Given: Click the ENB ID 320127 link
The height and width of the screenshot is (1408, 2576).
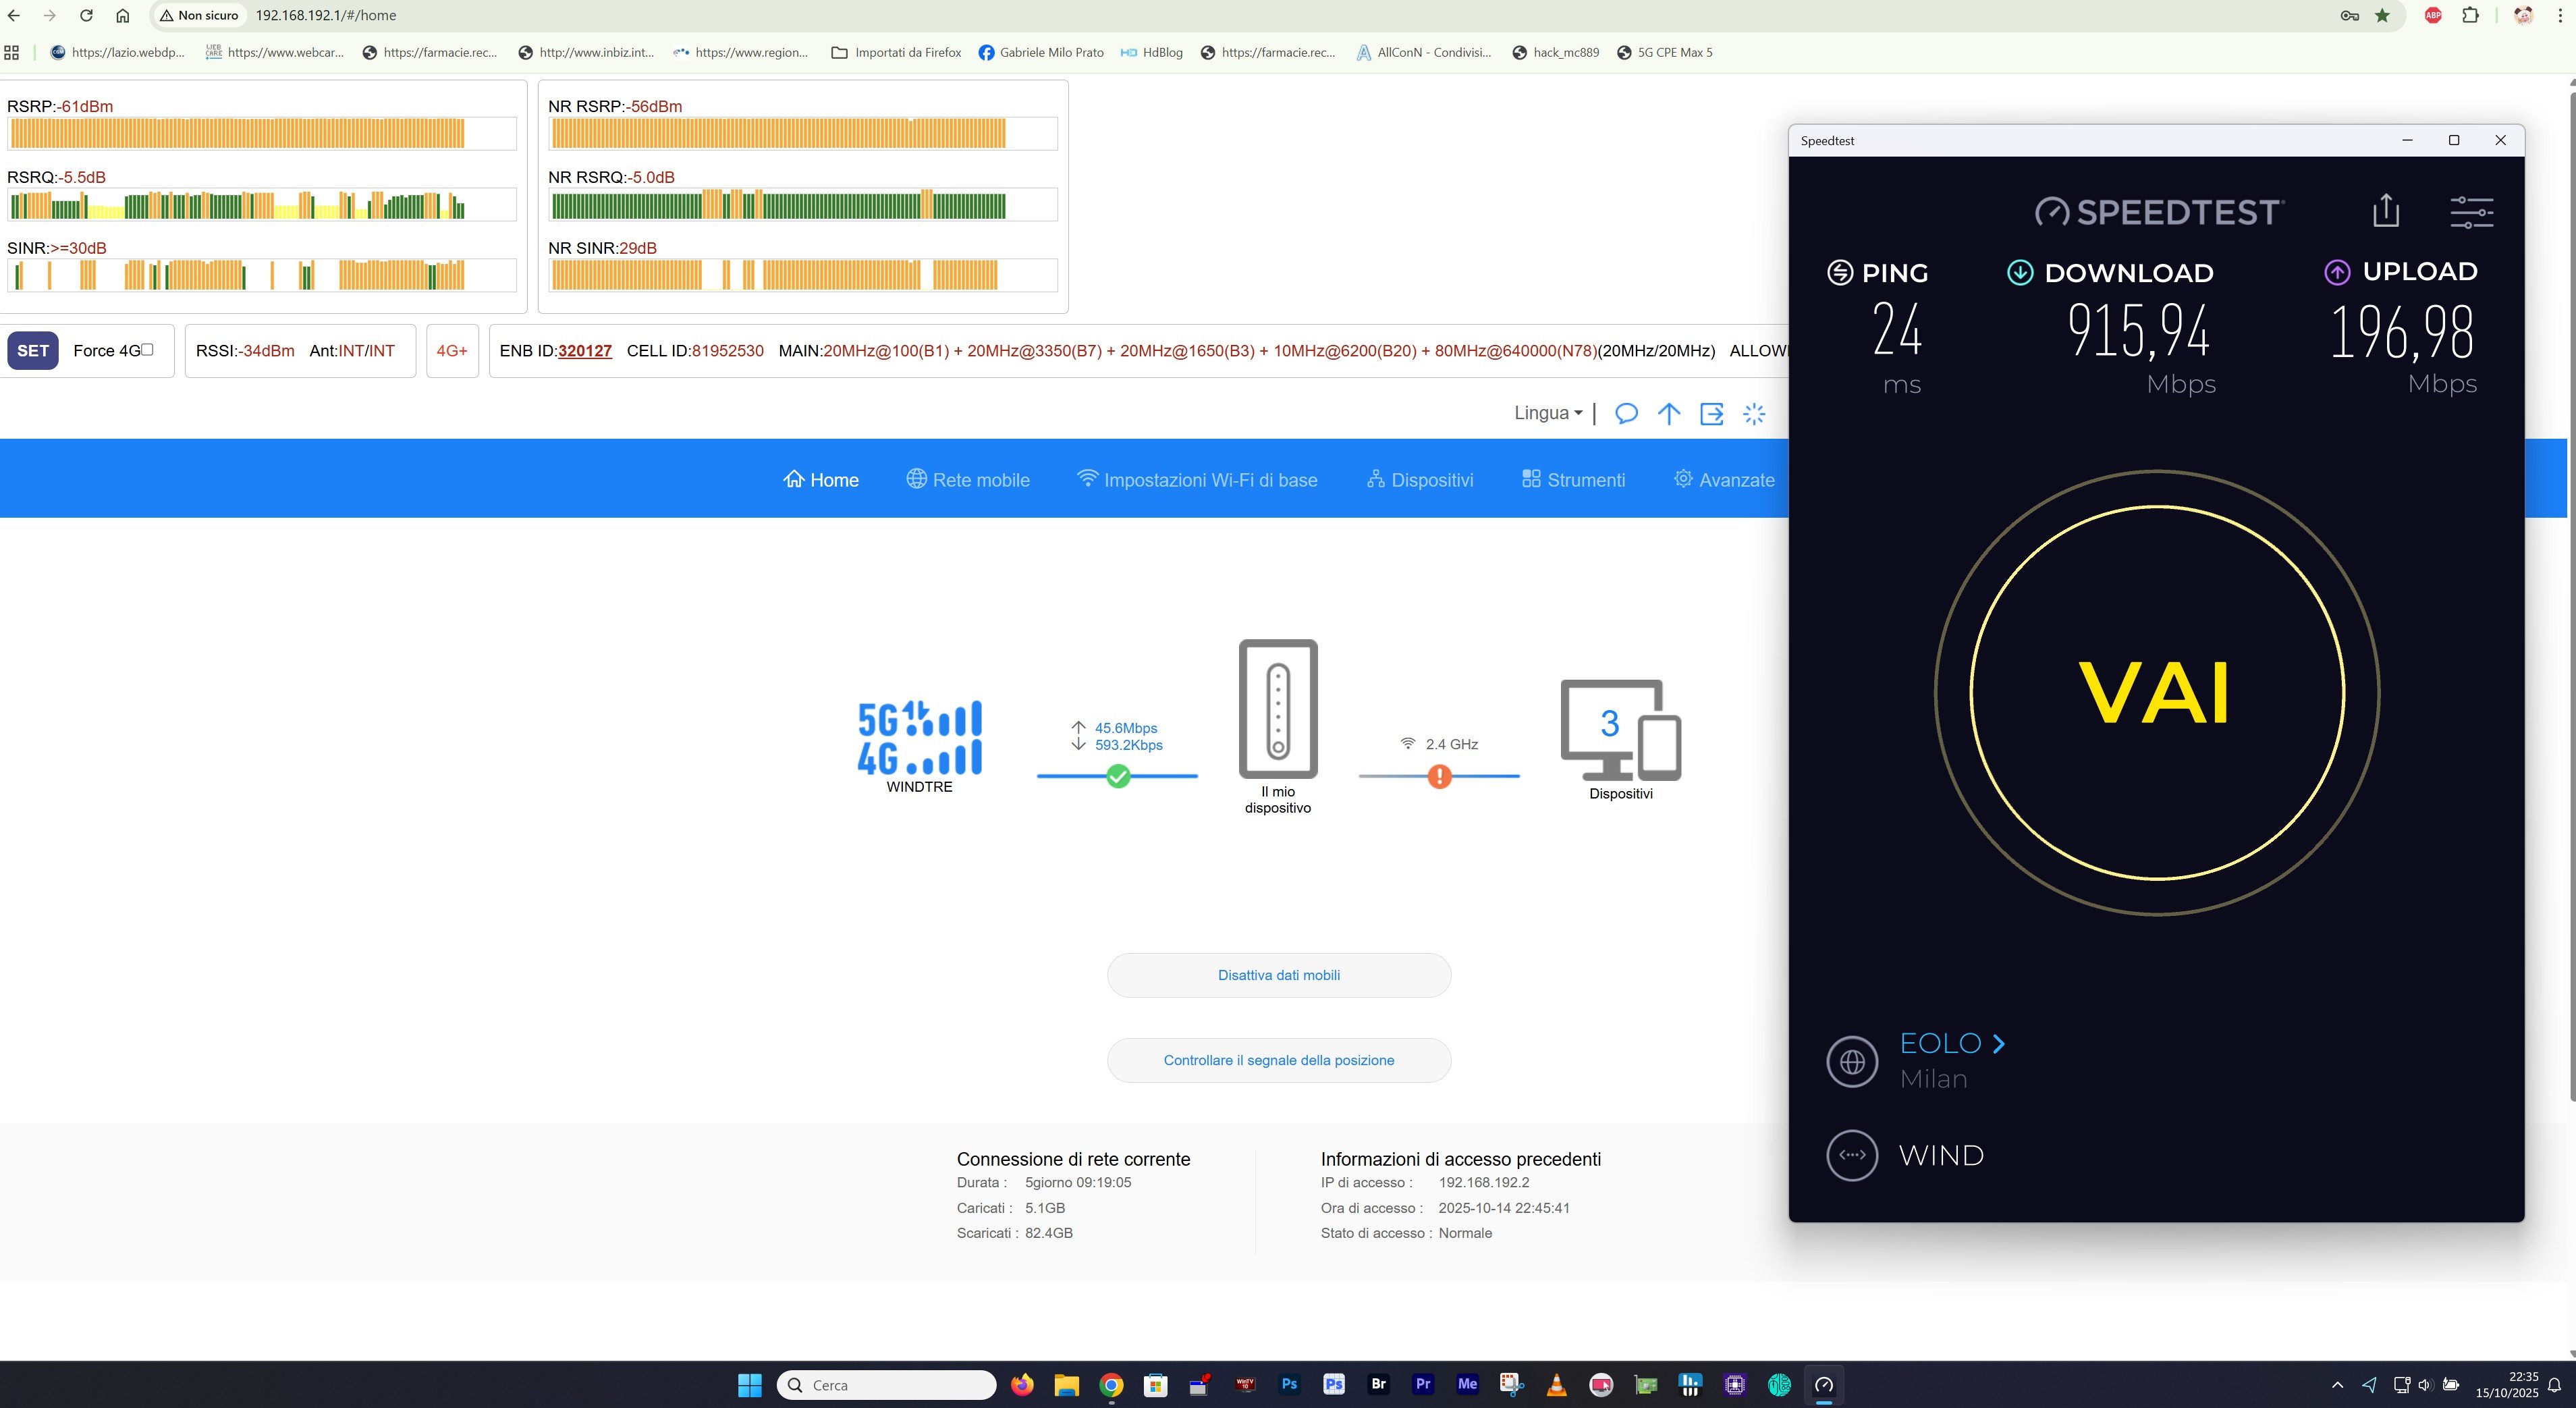Looking at the screenshot, I should point(584,351).
